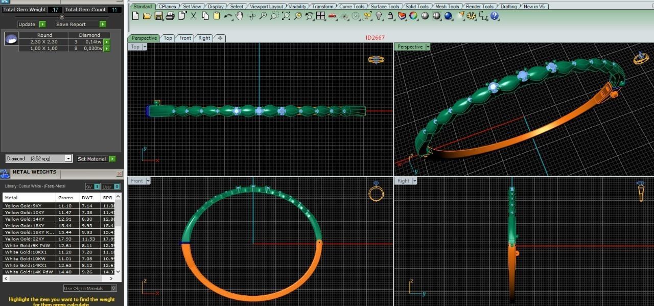
Task: Open the Perspective viewport title dropdown arrow
Action: [x=428, y=46]
